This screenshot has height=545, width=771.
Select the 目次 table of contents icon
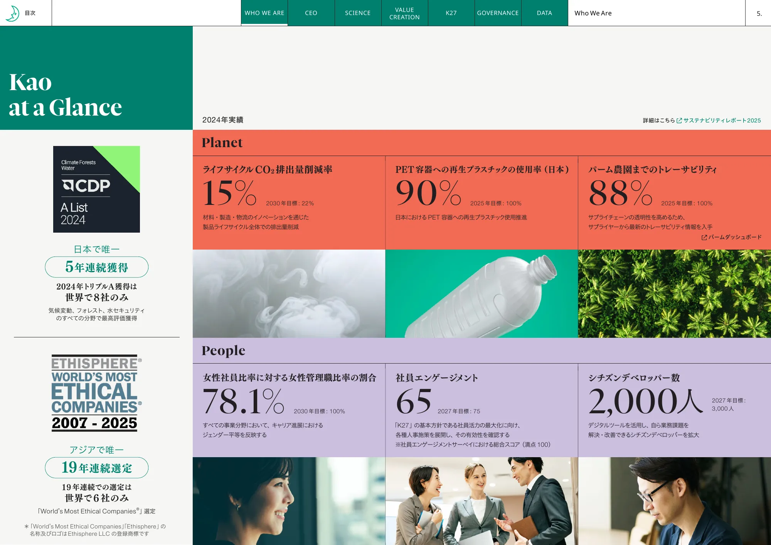30,13
